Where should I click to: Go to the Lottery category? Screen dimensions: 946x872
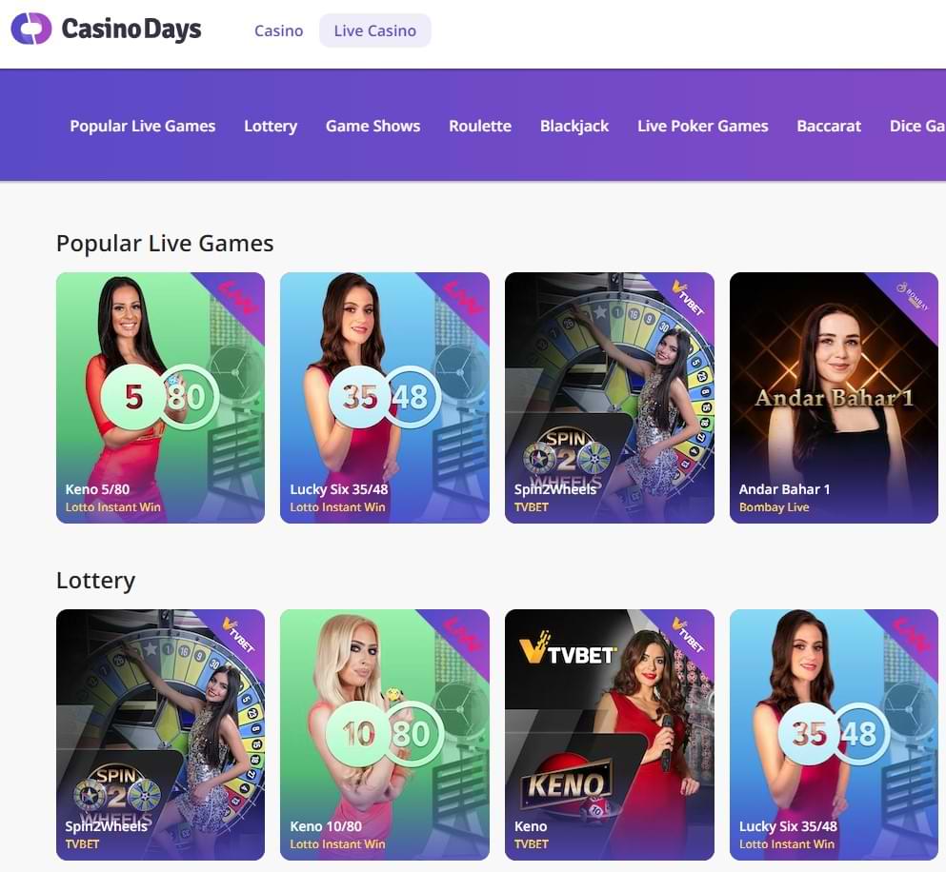(271, 126)
